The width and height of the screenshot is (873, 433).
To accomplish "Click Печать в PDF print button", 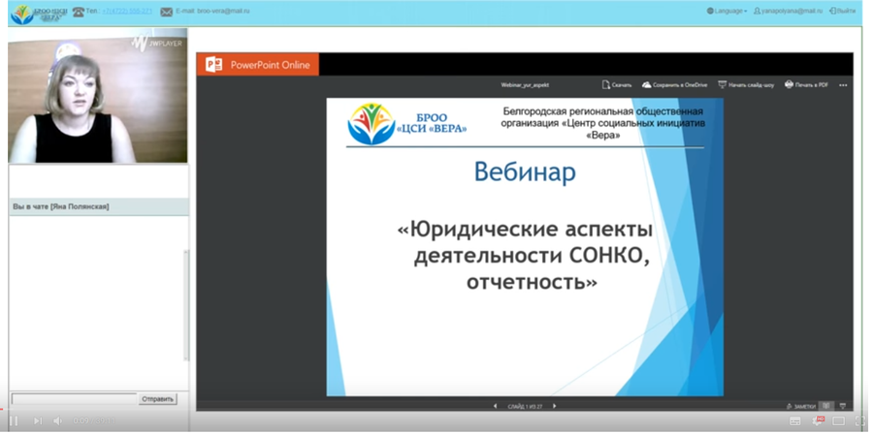I will coord(806,85).
